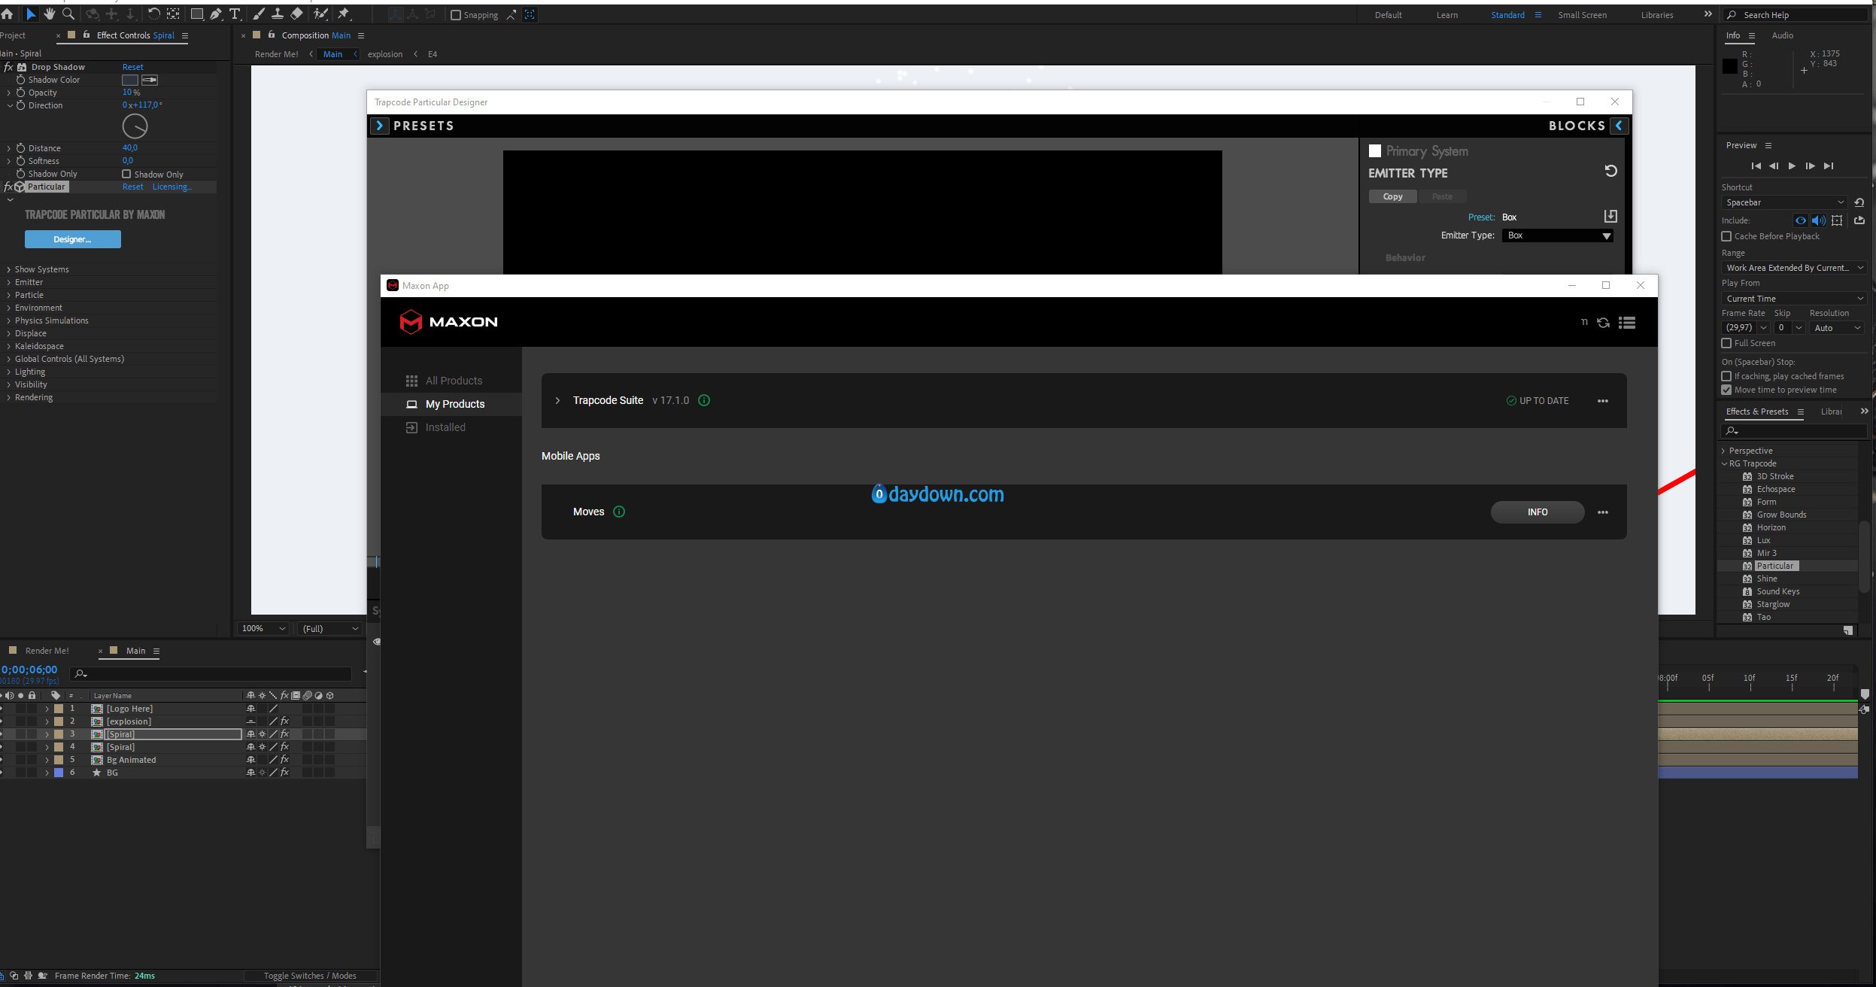Image resolution: width=1876 pixels, height=987 pixels.
Task: Enable the Shadow Only checkbox
Action: click(x=126, y=174)
